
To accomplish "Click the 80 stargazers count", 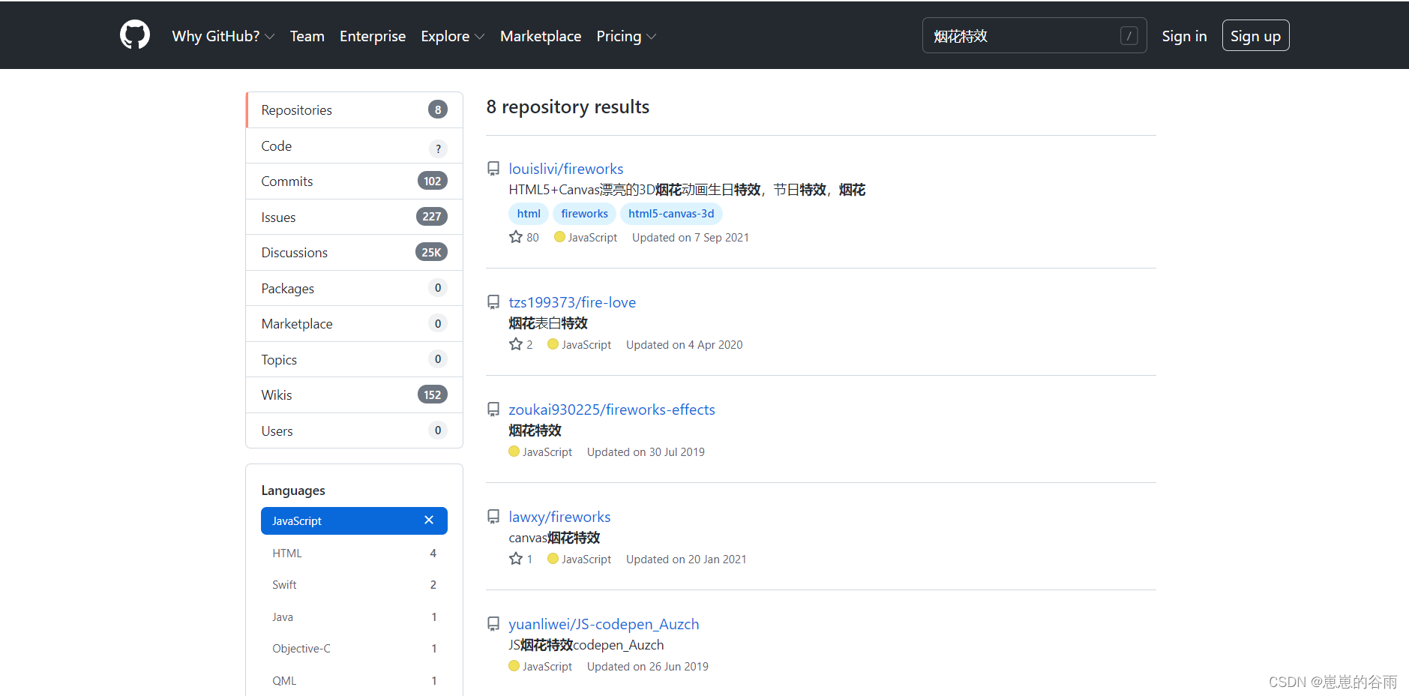I will (x=532, y=237).
